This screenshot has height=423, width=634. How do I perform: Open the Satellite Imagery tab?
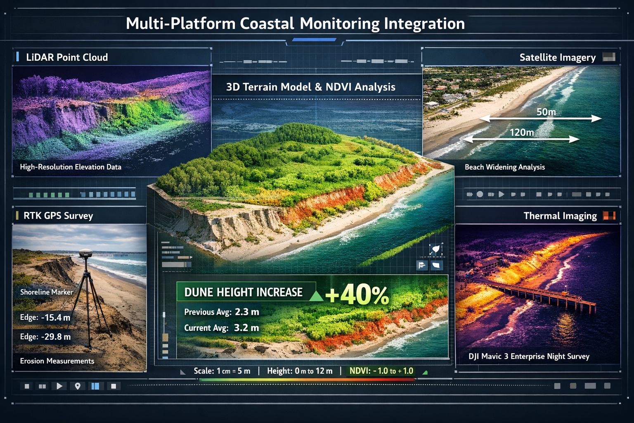click(558, 57)
